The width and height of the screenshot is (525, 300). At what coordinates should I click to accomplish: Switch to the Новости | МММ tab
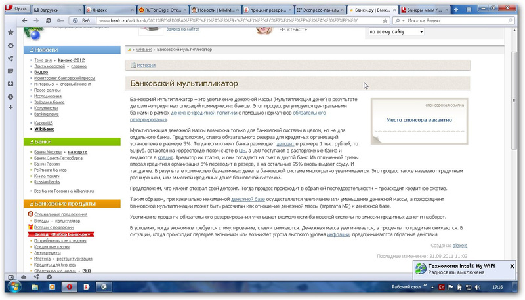215,10
